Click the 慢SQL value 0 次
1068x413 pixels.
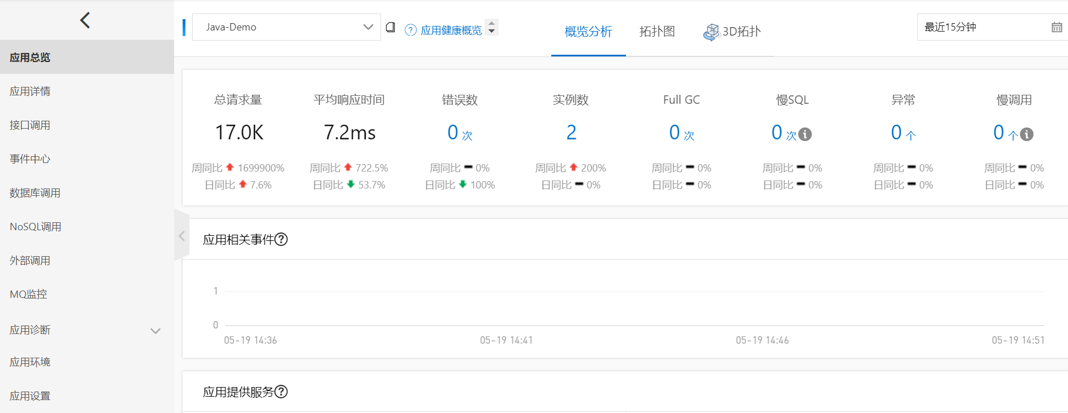[784, 133]
